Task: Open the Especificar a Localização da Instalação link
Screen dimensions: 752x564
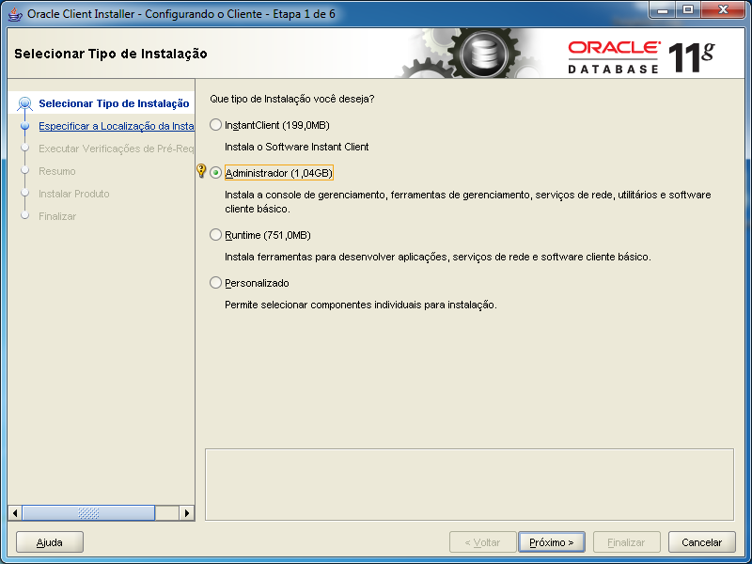Action: pyautogui.click(x=116, y=126)
